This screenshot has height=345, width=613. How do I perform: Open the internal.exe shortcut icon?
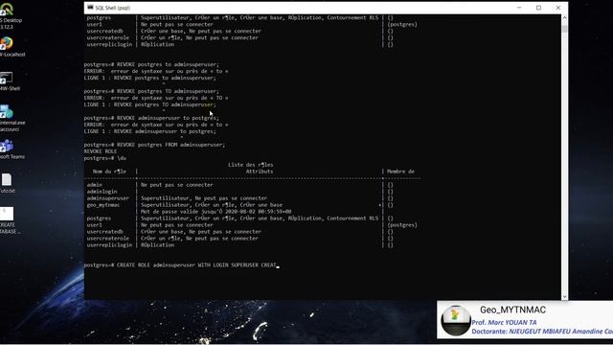(7, 111)
